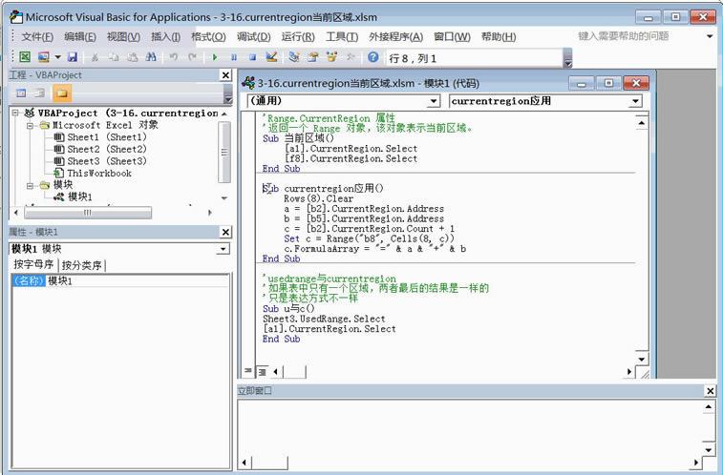The height and width of the screenshot is (475, 723).
Task: Select 模块1 in the project tree
Action: coord(80,197)
